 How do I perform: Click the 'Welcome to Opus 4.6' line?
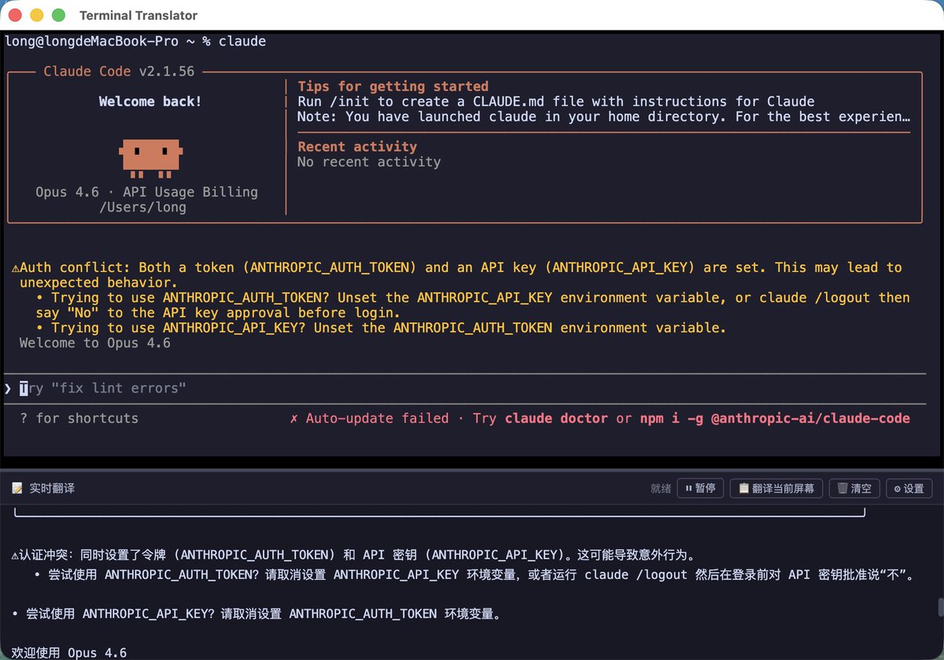[95, 343]
